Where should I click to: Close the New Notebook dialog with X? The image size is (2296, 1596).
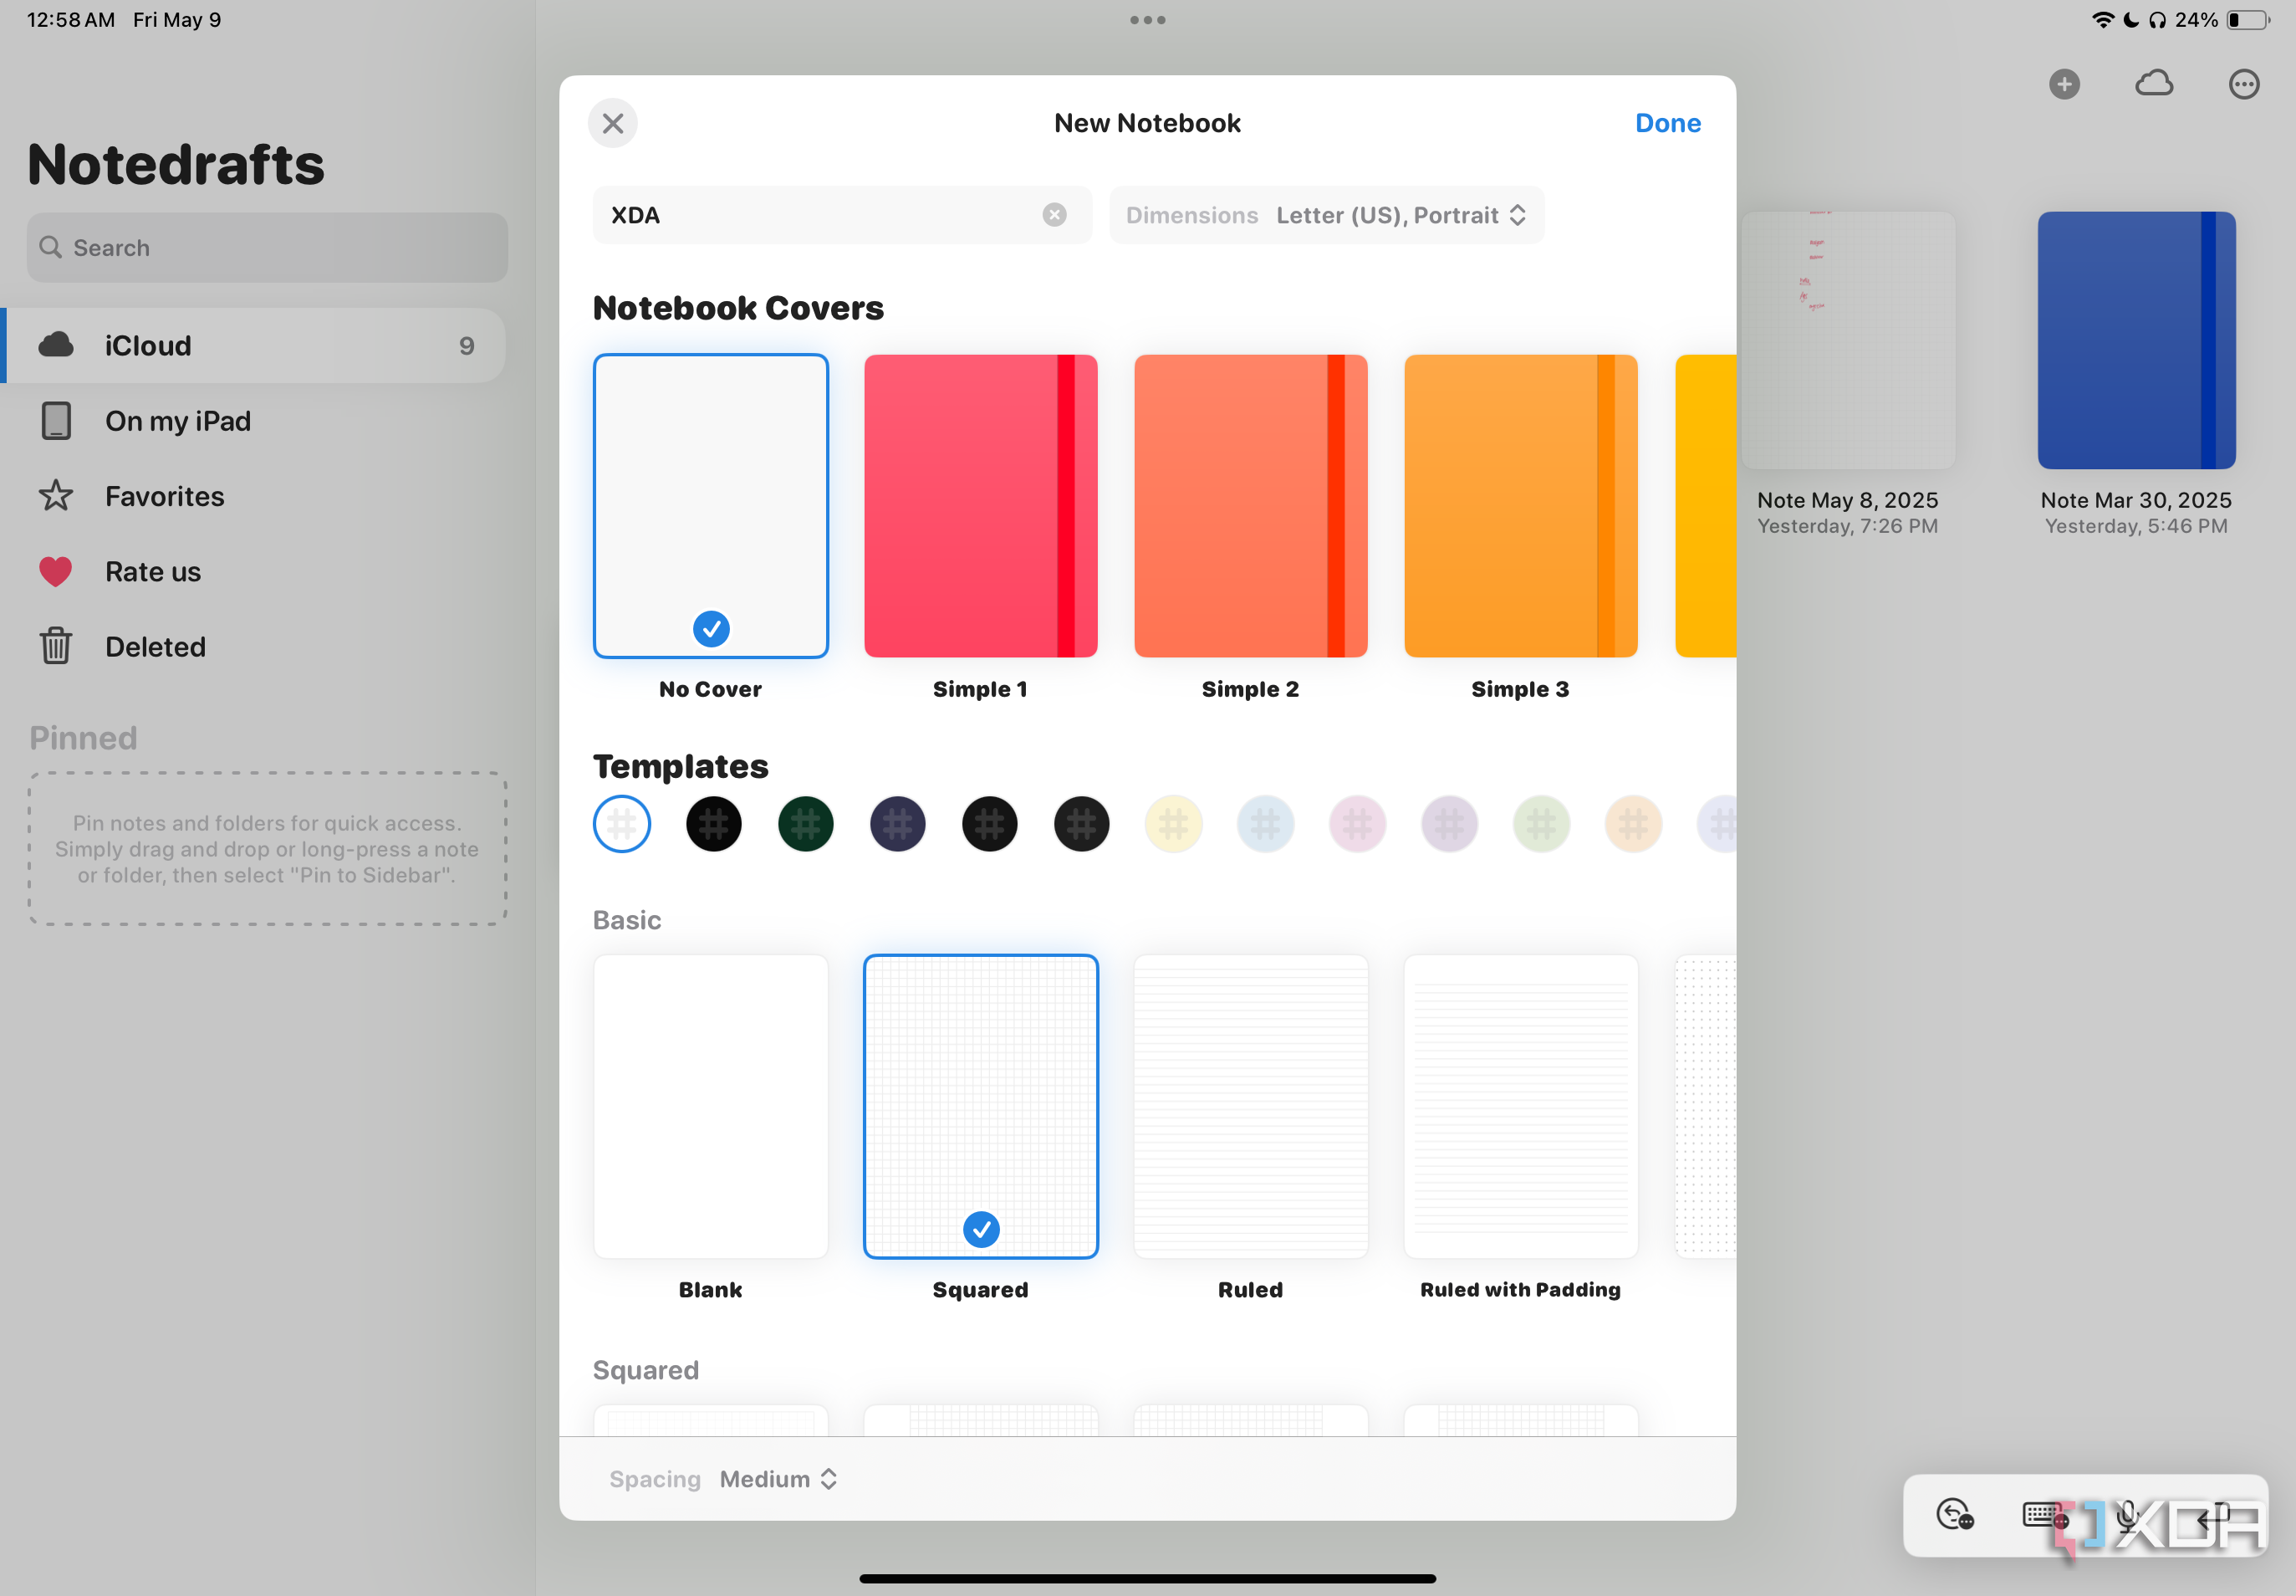tap(613, 123)
